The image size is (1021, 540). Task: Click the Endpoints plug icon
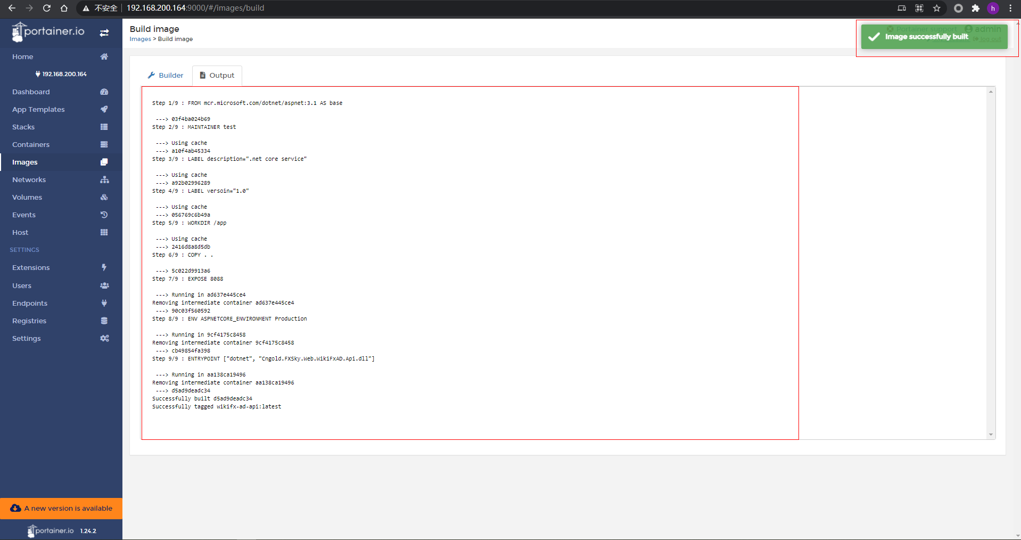pos(104,303)
